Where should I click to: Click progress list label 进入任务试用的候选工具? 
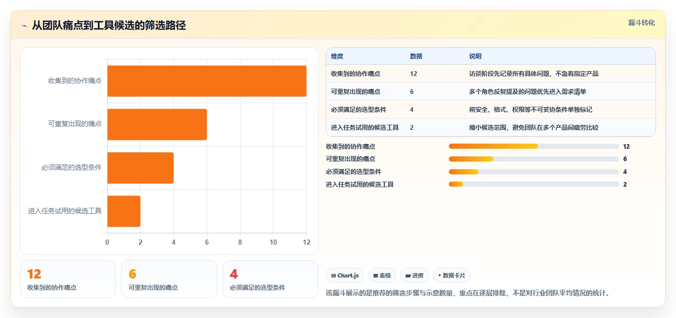(360, 185)
